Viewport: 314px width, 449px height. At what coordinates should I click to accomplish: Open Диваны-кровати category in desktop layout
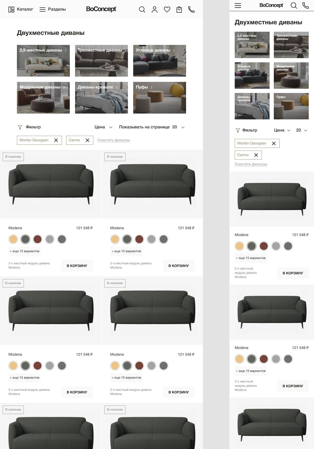[101, 98]
